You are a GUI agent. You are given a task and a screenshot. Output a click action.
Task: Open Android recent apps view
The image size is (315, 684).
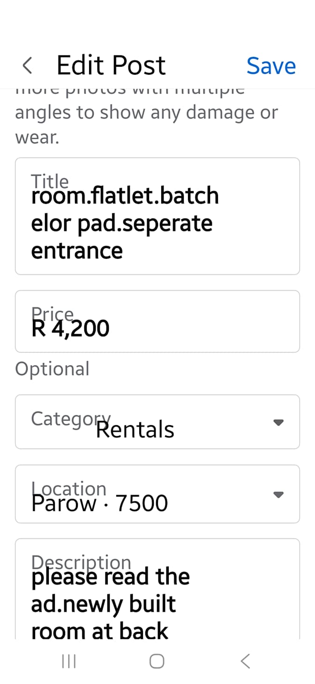click(69, 661)
